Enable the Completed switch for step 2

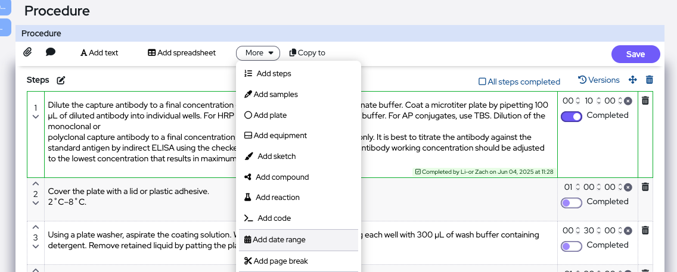[571, 202]
